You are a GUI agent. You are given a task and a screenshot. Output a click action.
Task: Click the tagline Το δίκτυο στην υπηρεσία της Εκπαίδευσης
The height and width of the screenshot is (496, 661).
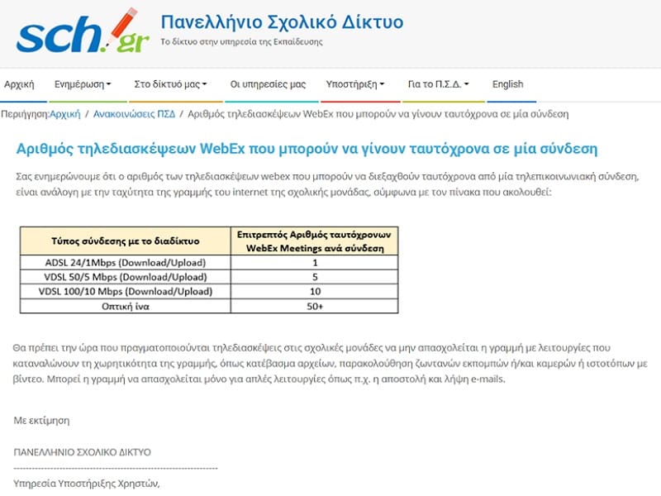pos(241,42)
